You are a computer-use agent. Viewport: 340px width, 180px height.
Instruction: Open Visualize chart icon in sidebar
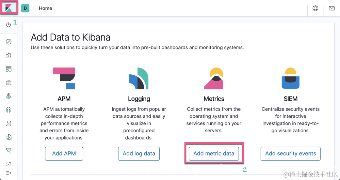point(9,55)
